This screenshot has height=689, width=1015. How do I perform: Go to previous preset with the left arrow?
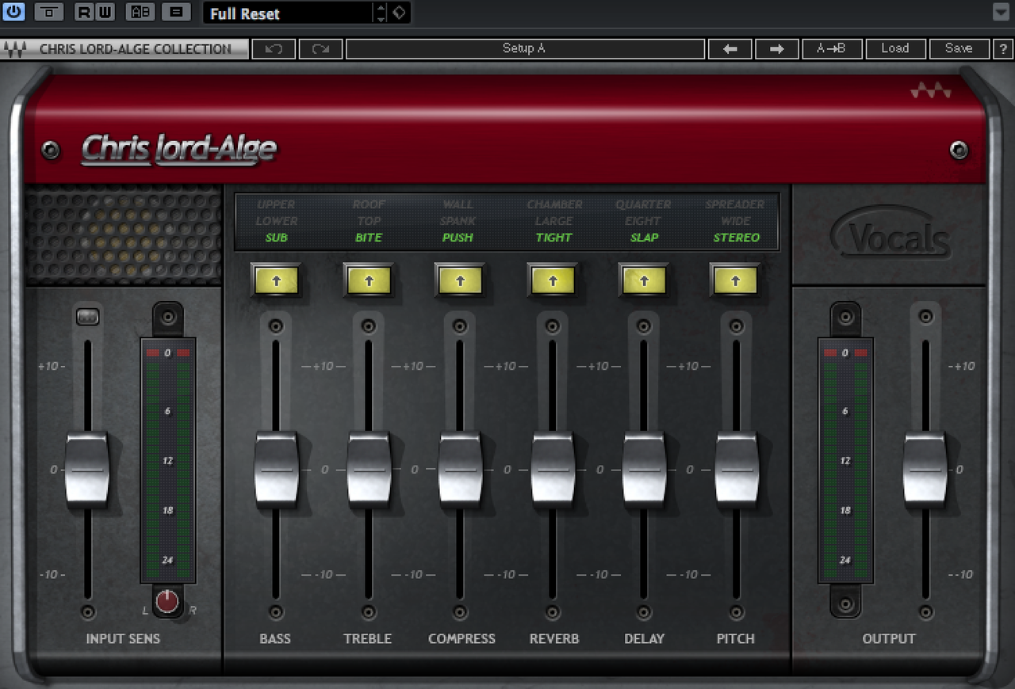click(x=730, y=49)
